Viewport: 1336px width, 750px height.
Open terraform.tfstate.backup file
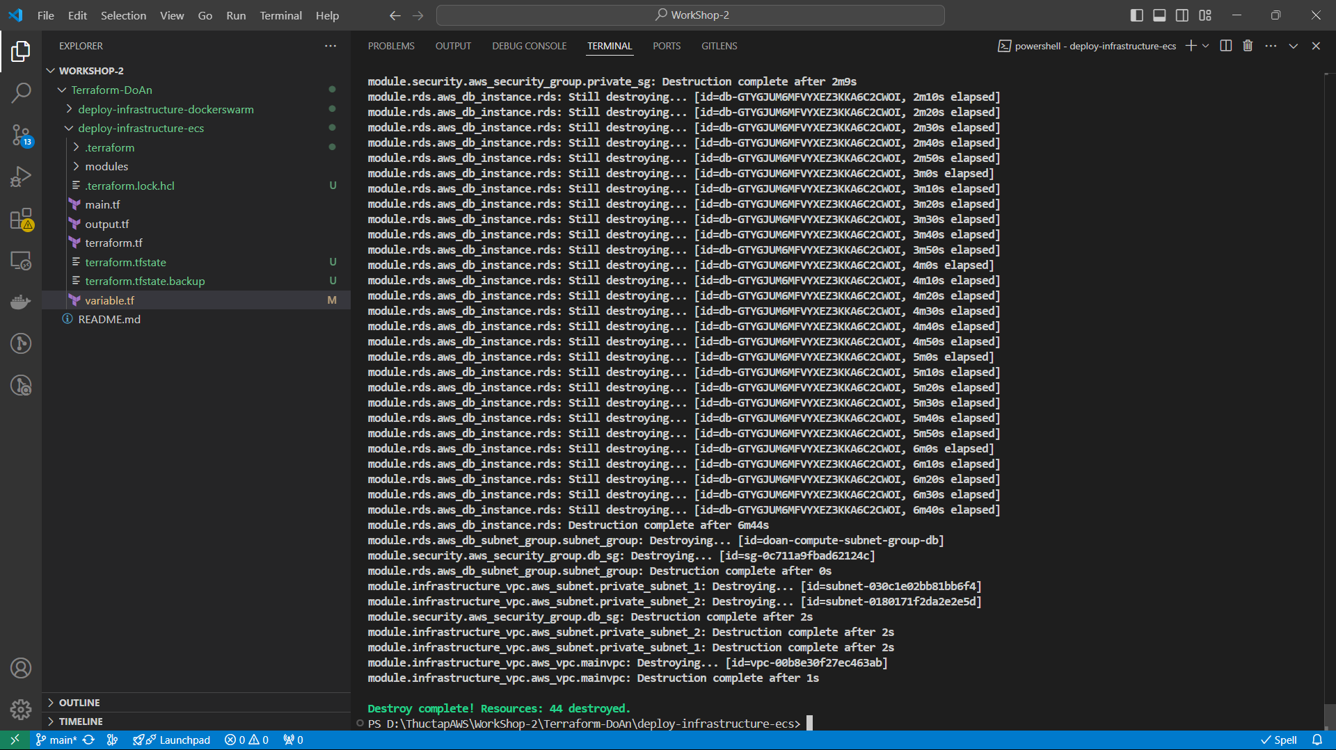pyautogui.click(x=196, y=281)
